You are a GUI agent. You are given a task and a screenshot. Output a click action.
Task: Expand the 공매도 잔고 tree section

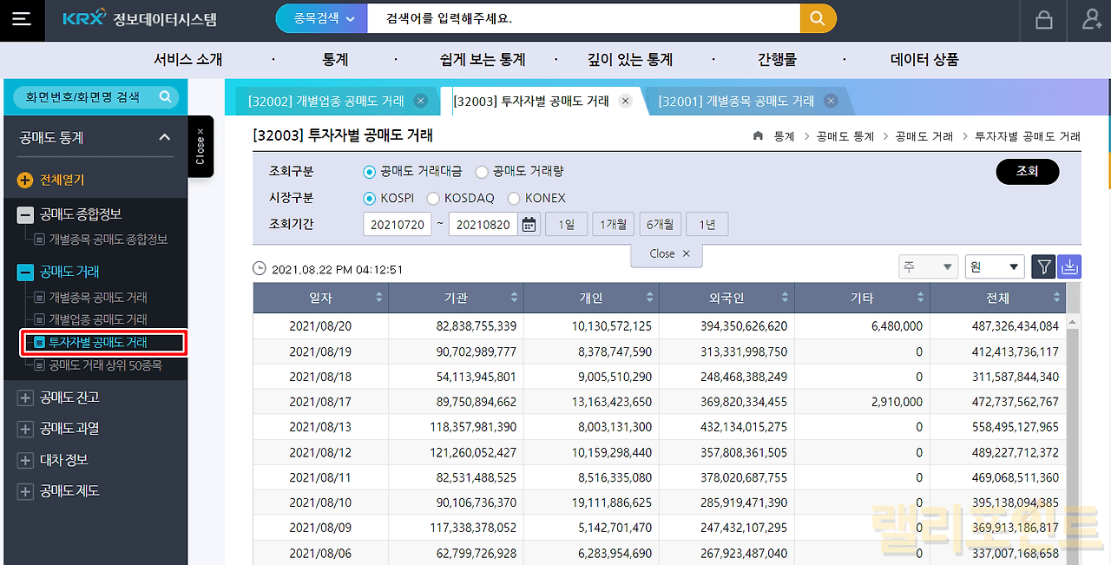click(26, 397)
